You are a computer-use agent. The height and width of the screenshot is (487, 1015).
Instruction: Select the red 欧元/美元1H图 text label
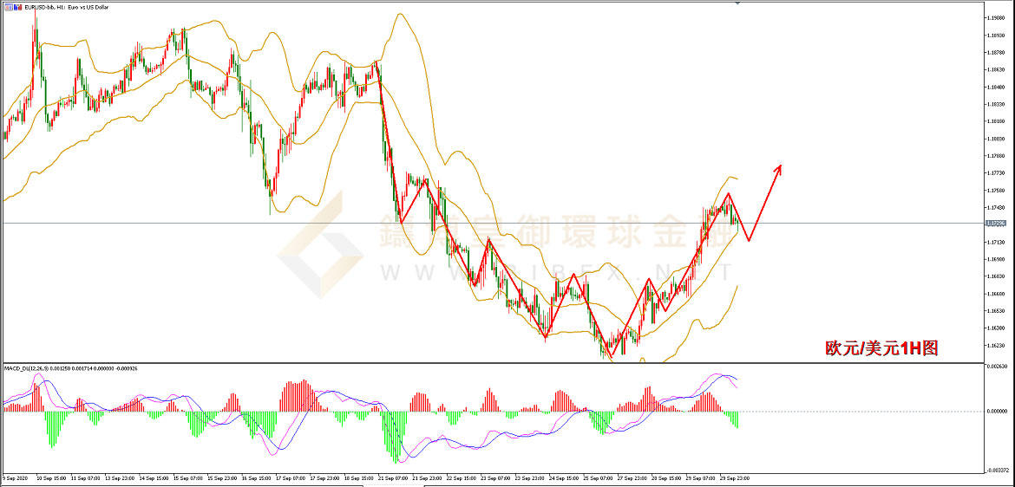point(881,348)
